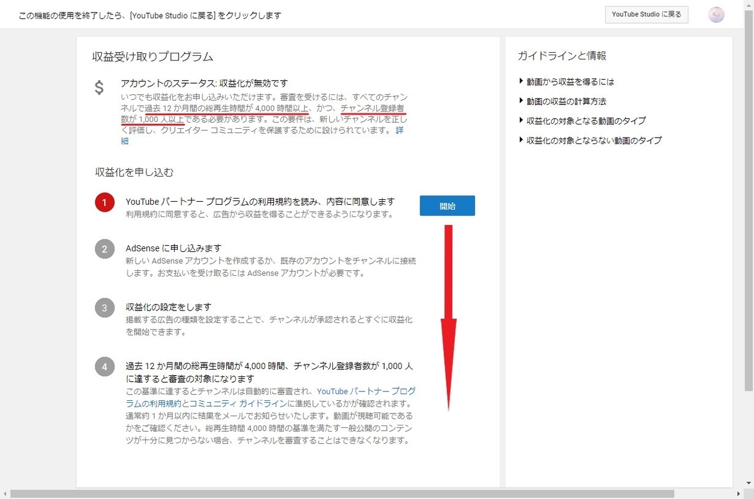The width and height of the screenshot is (754, 499).
Task: Open the account avatar menu
Action: [716, 15]
